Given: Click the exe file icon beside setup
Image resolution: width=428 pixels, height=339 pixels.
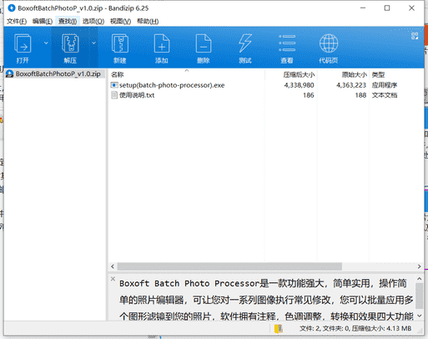Looking at the screenshot, I should pos(114,85).
